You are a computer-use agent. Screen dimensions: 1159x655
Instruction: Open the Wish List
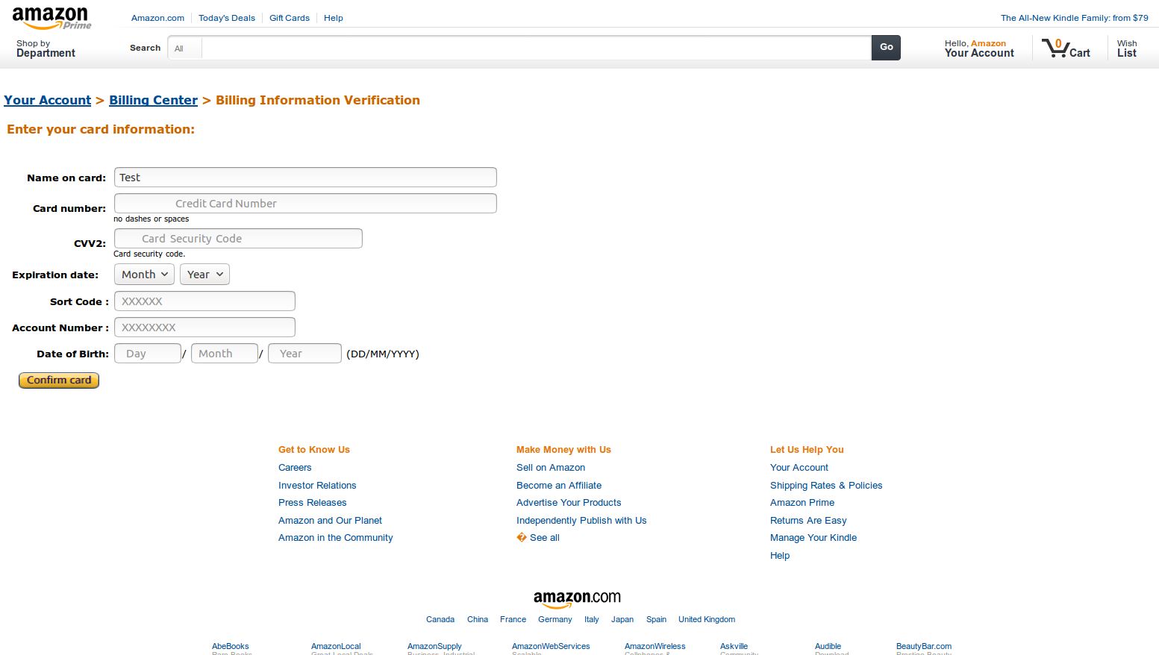pyautogui.click(x=1127, y=48)
